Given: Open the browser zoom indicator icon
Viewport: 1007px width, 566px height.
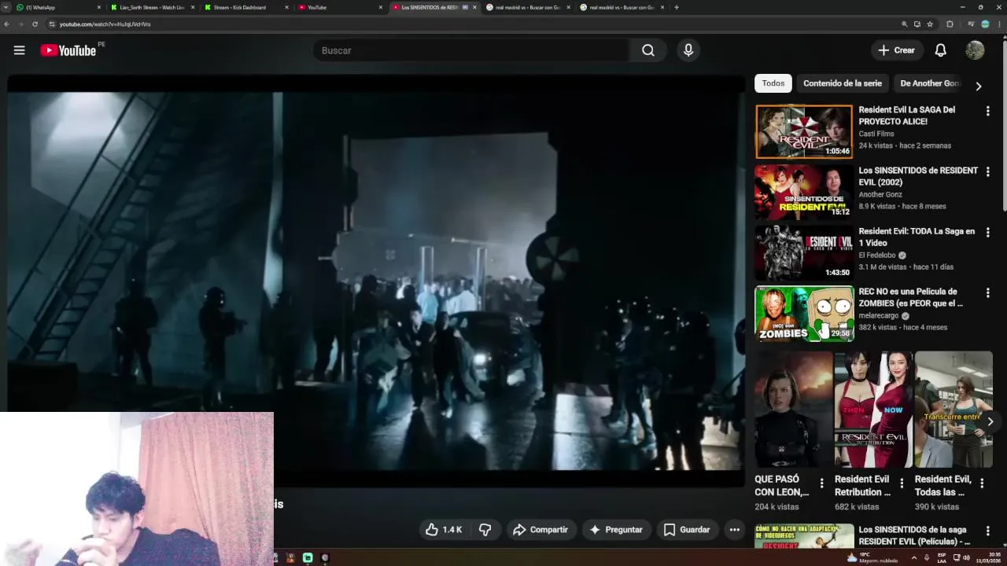Looking at the screenshot, I should tap(904, 24).
